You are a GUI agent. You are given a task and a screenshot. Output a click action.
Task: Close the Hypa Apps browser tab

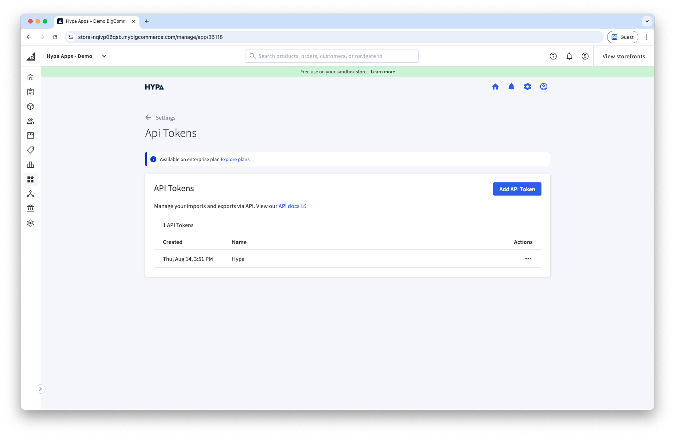pyautogui.click(x=134, y=21)
